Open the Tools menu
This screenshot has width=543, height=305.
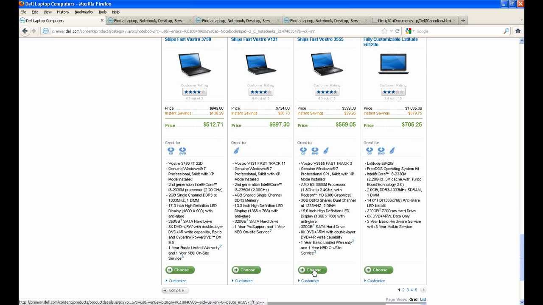102,12
